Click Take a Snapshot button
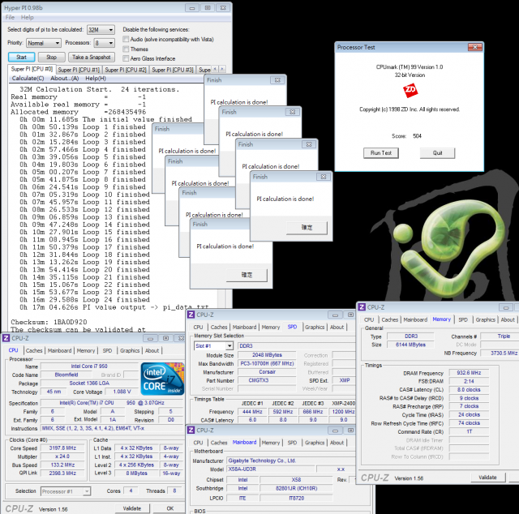Viewport: 519px width, 514px height. (x=92, y=57)
